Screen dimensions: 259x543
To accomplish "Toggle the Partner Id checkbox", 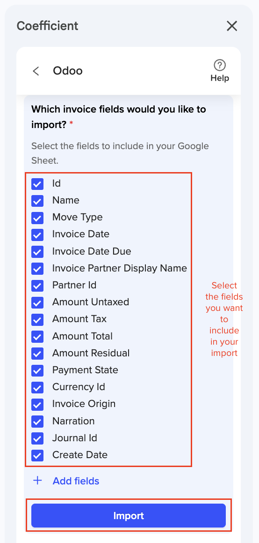I will (37, 286).
